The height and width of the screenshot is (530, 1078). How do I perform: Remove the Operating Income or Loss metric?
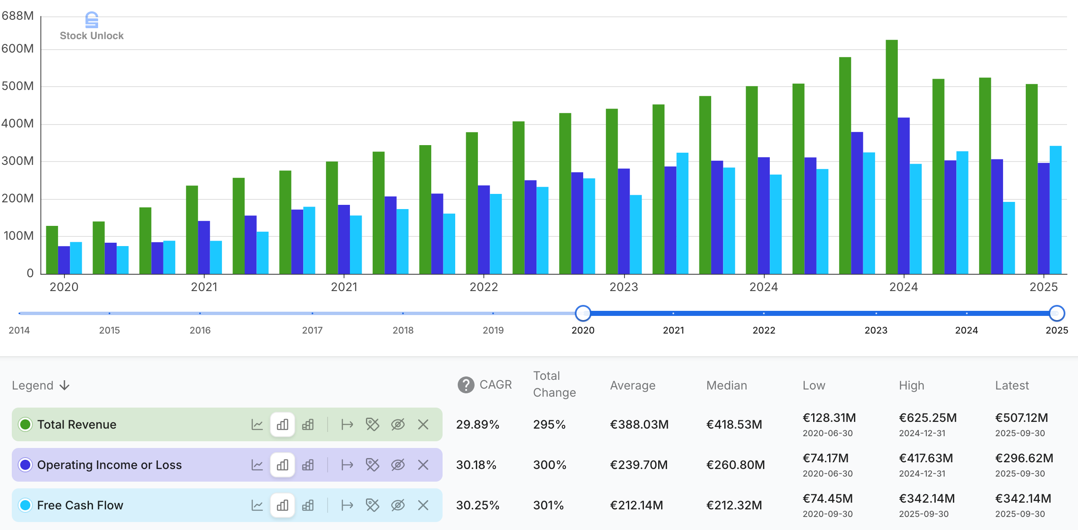pos(423,465)
